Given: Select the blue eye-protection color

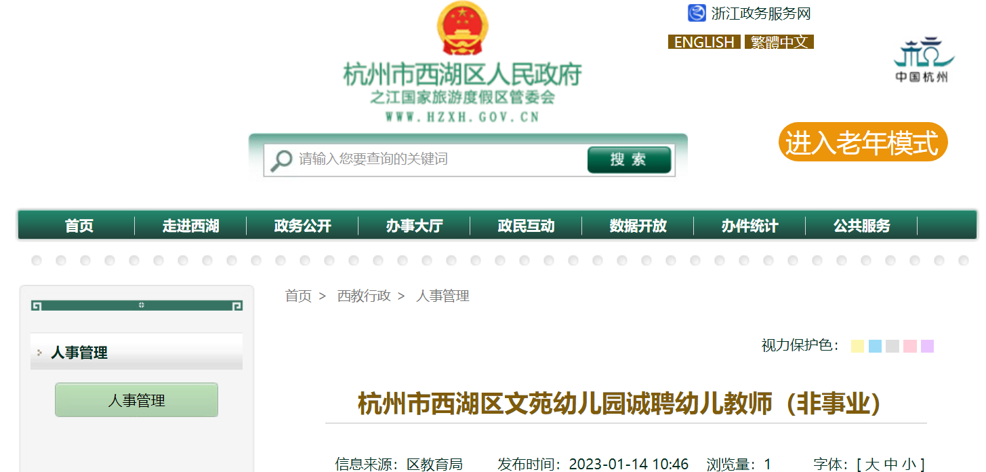Looking at the screenshot, I should click(x=875, y=346).
